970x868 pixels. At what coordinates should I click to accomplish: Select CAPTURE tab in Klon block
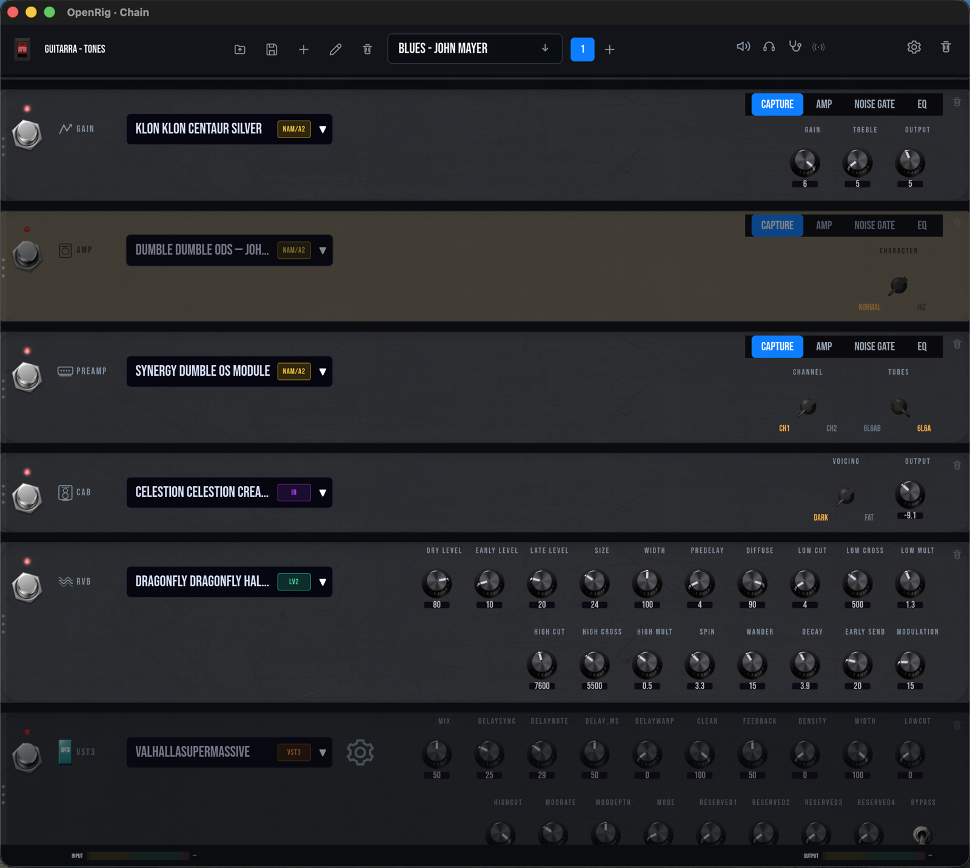coord(777,104)
